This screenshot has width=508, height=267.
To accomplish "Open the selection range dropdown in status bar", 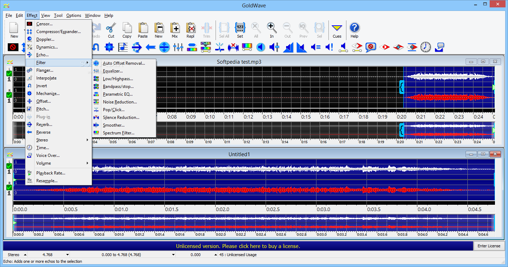I will coord(173,255).
